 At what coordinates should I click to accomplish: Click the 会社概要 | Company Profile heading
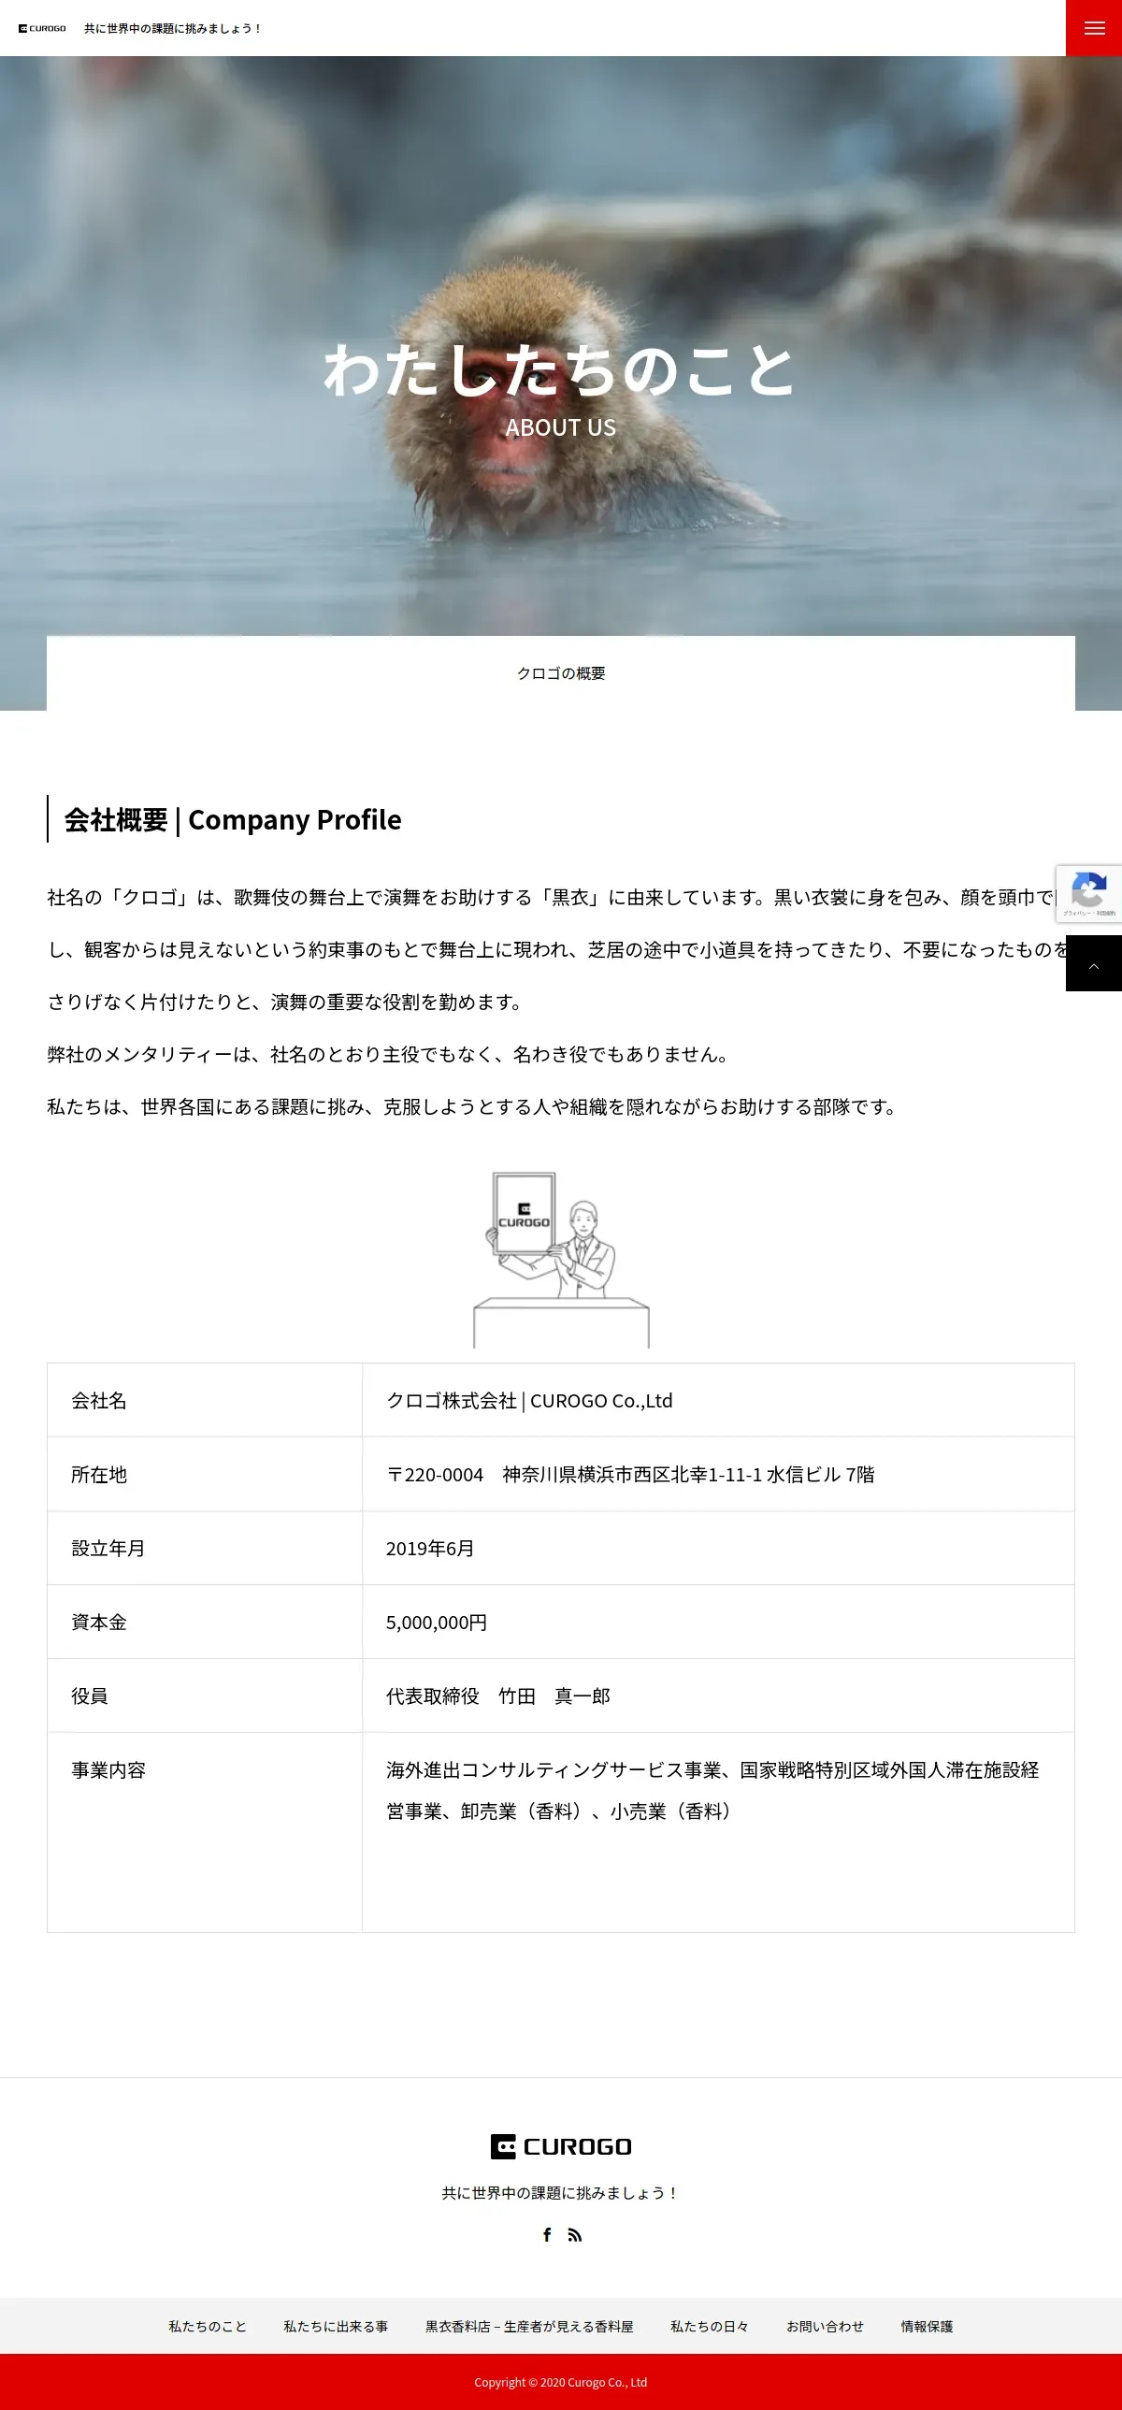tap(233, 819)
